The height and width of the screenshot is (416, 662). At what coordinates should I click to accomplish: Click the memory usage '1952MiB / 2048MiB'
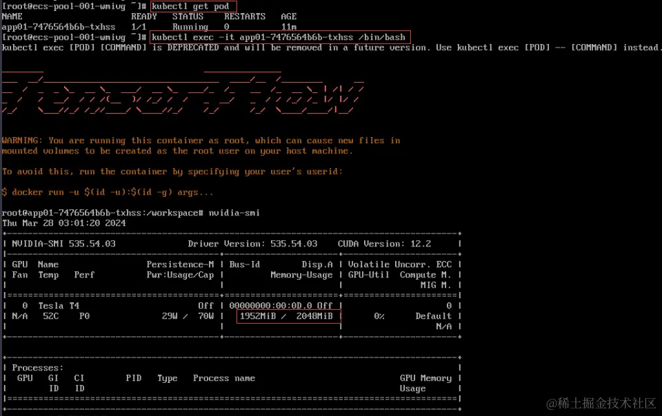pos(286,316)
